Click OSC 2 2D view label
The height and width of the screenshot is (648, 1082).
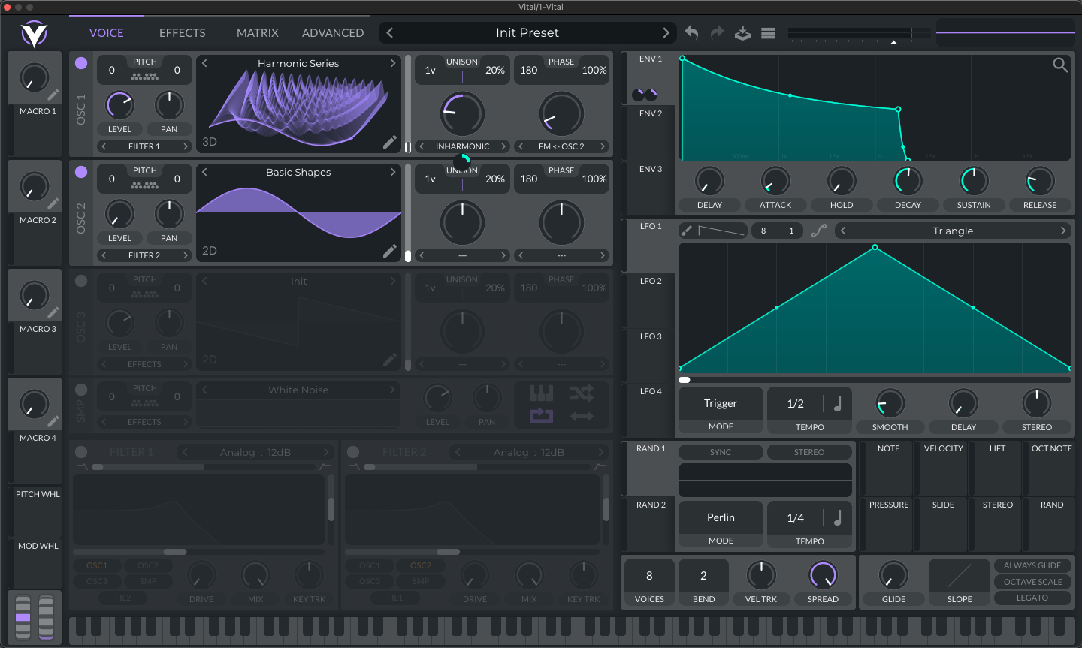[210, 251]
